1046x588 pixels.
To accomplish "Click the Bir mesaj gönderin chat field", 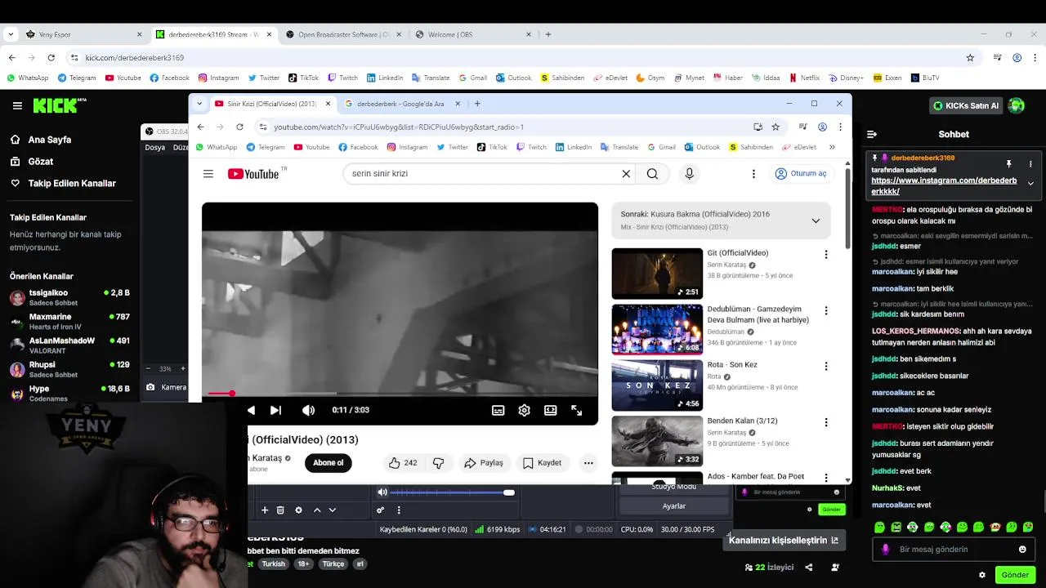I will [x=952, y=549].
